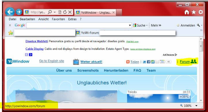This screenshot has height=112, width=208.
Task: Open Diseños Webfetti ad link
Action: click(x=36, y=41)
